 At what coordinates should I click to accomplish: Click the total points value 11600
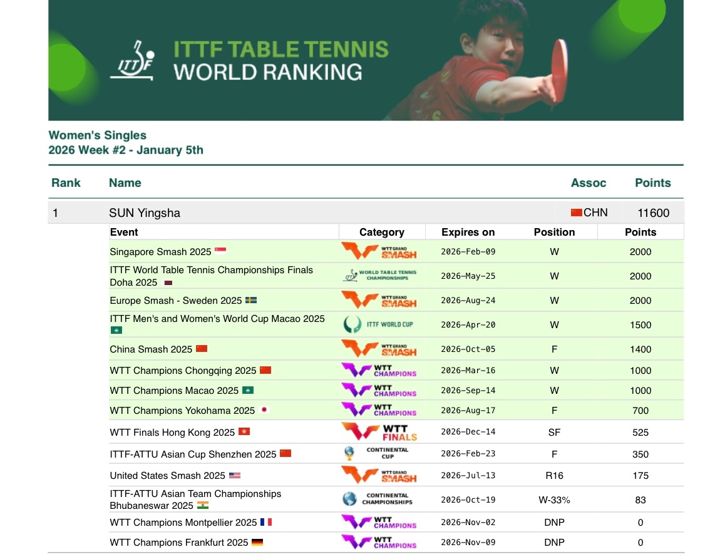[654, 213]
